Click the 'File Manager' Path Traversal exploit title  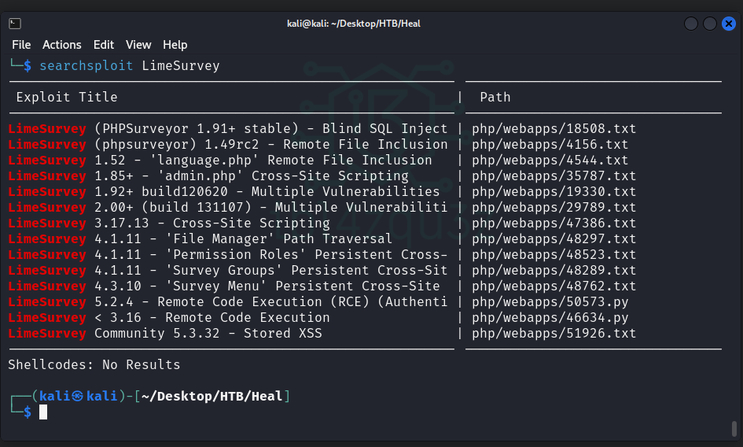[x=243, y=239]
